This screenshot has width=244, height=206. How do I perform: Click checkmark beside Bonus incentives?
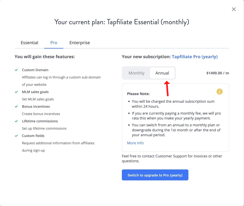point(16,106)
